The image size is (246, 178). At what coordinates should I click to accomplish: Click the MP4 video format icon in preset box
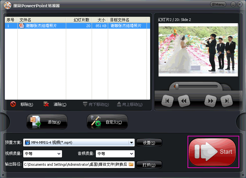[x=27, y=143]
